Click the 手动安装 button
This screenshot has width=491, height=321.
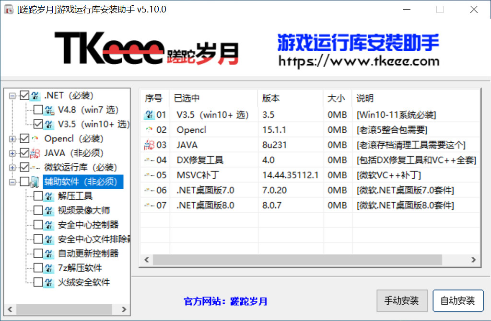401,301
